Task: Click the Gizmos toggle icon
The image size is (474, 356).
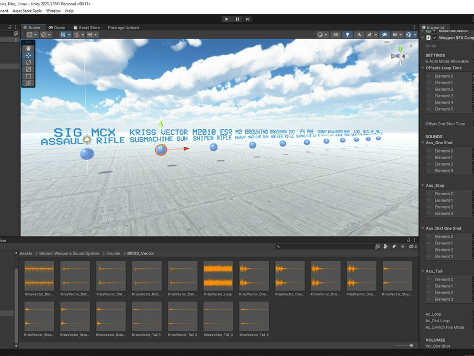Action: [409, 34]
